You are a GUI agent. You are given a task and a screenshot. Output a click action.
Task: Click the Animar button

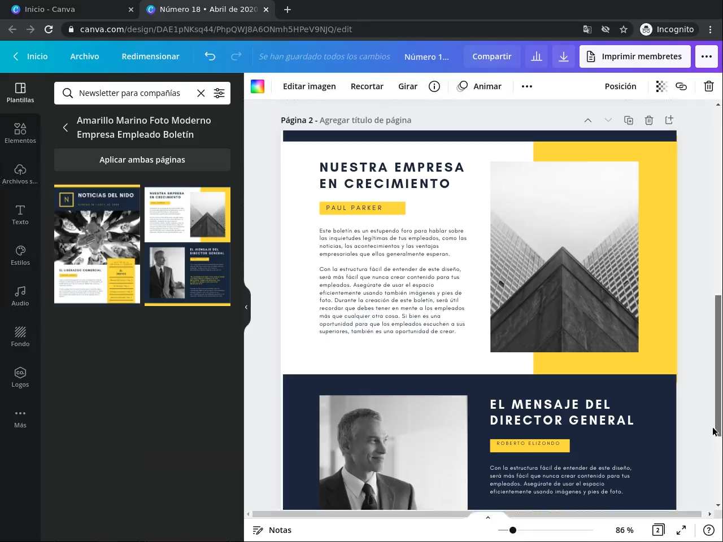point(480,86)
